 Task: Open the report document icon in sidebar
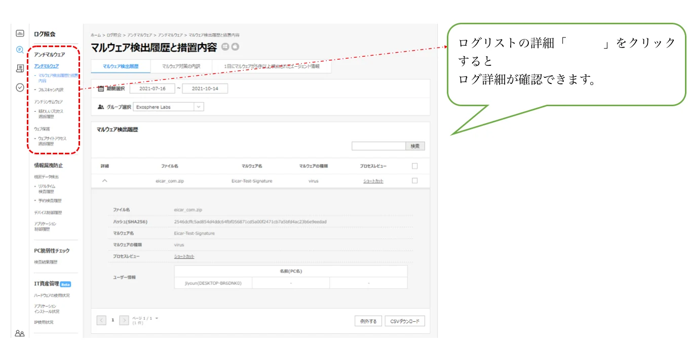click(x=20, y=68)
